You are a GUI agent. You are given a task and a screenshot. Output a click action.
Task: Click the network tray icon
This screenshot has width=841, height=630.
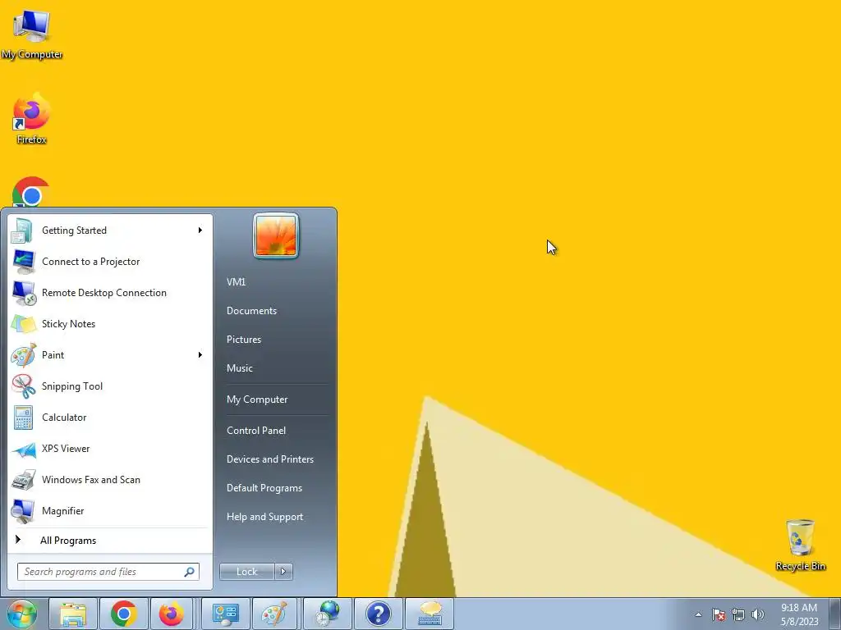coord(738,614)
